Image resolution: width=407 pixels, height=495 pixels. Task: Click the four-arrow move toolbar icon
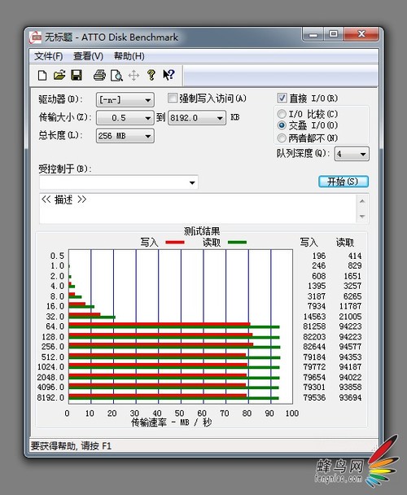[x=133, y=76]
